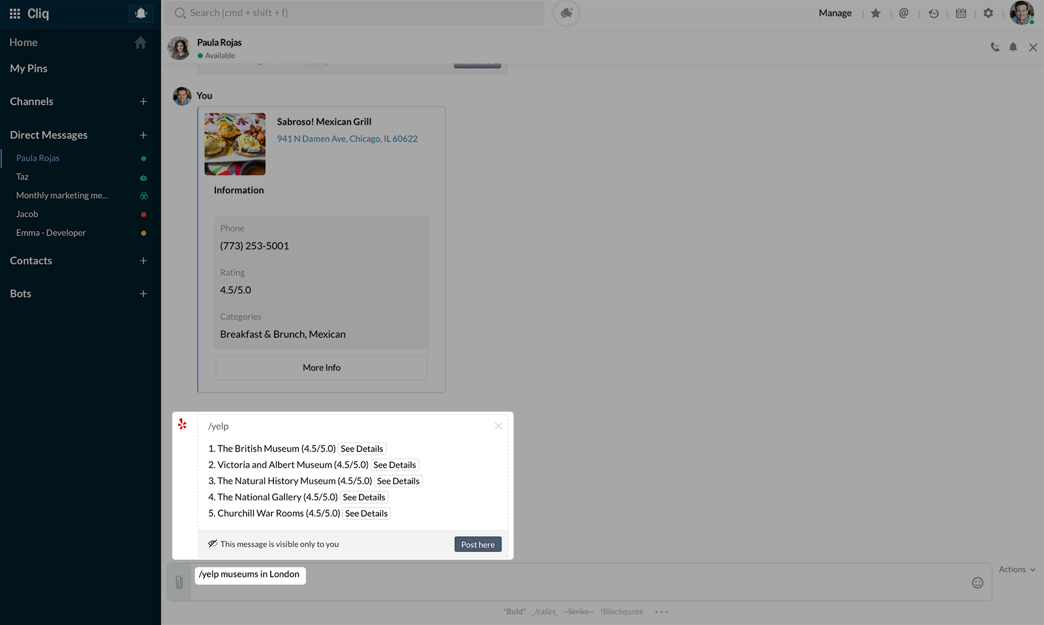
Task: Click Manage in top bar
Action: pos(835,13)
